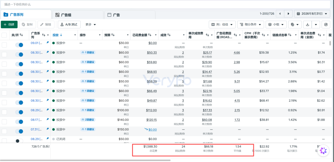Click the pin icon in the $50.33 spent row

[x=48, y=52]
